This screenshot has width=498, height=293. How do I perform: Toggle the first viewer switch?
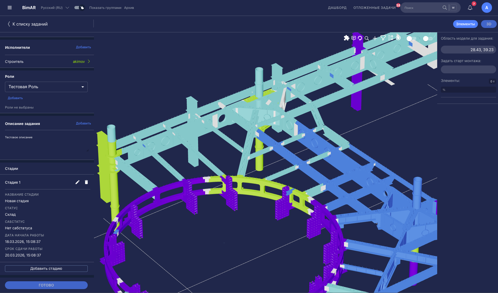pos(411,38)
